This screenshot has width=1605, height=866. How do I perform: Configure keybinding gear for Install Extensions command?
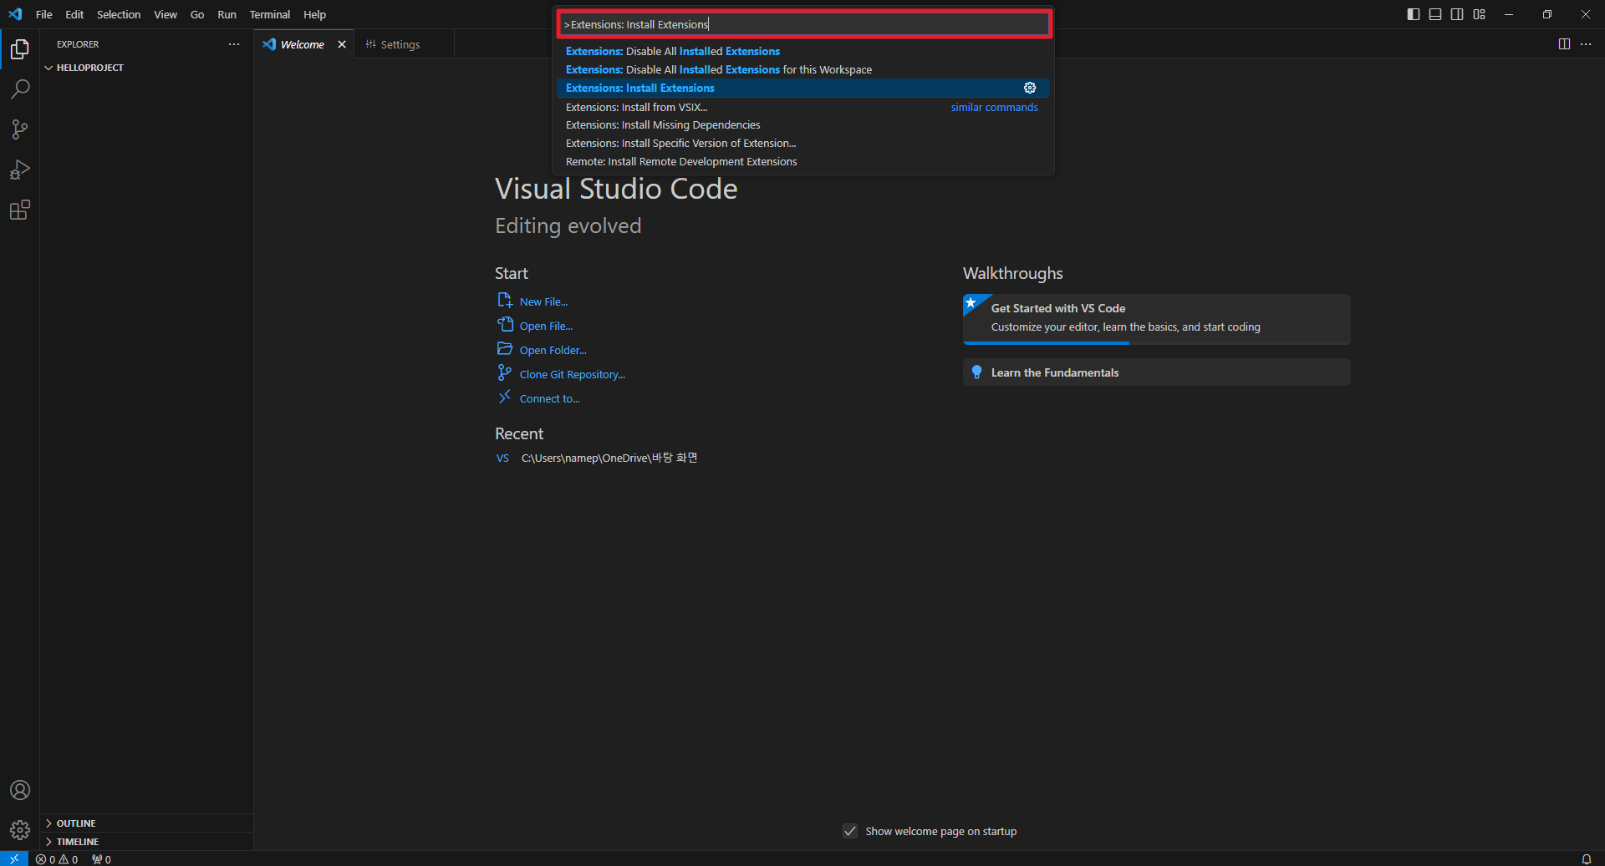(x=1030, y=88)
